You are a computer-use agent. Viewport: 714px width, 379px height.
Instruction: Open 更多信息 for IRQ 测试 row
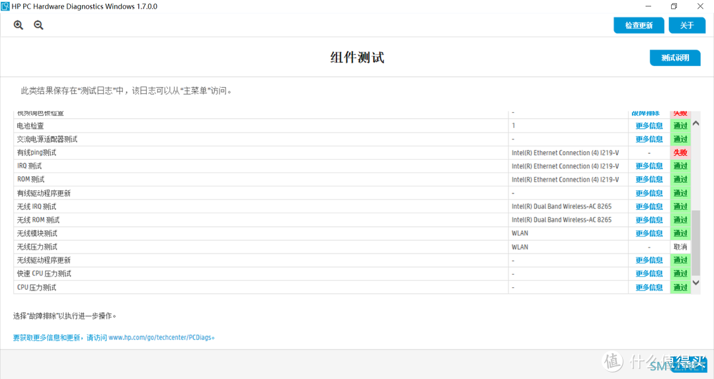[x=649, y=166]
